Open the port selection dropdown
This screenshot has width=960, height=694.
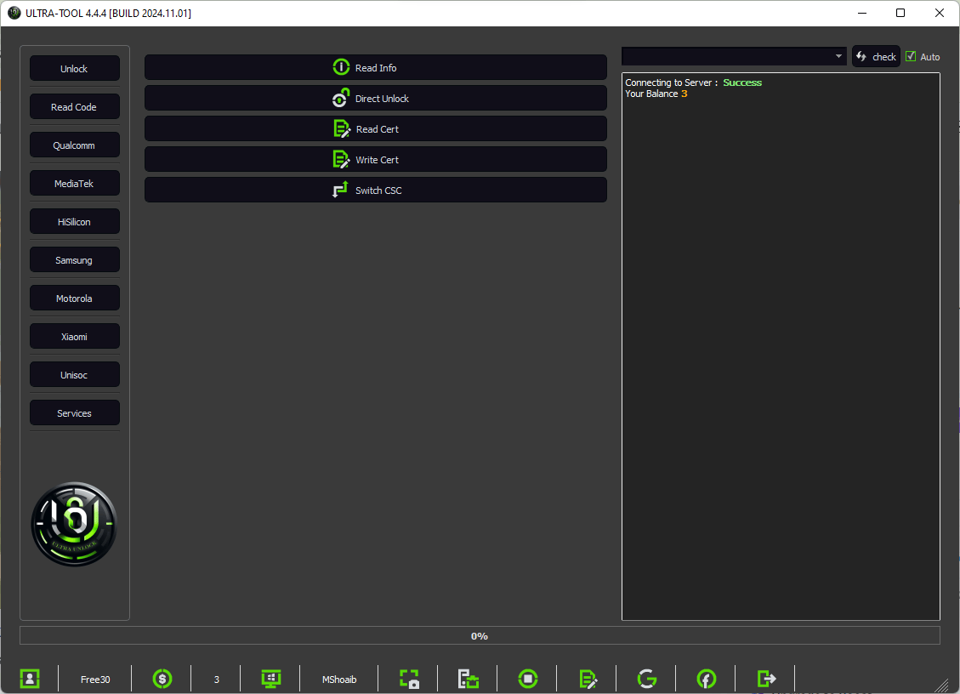[x=734, y=56]
